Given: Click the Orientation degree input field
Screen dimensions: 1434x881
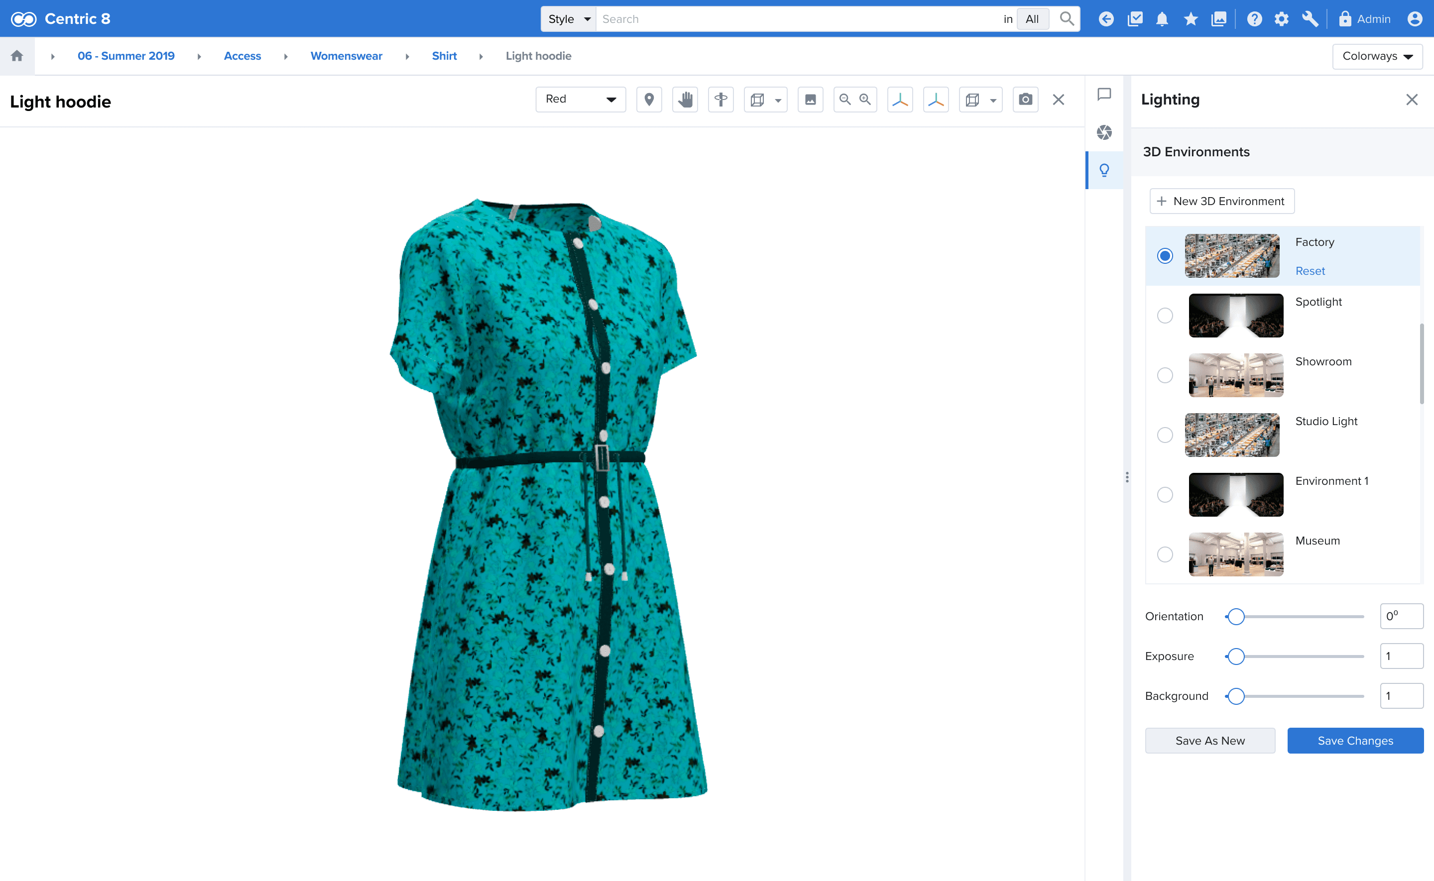Looking at the screenshot, I should click(1401, 616).
